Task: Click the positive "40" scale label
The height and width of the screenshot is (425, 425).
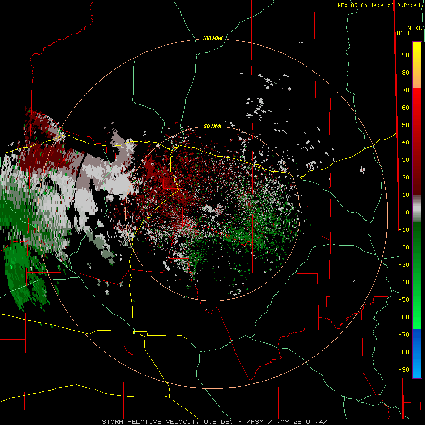Action: [x=406, y=142]
